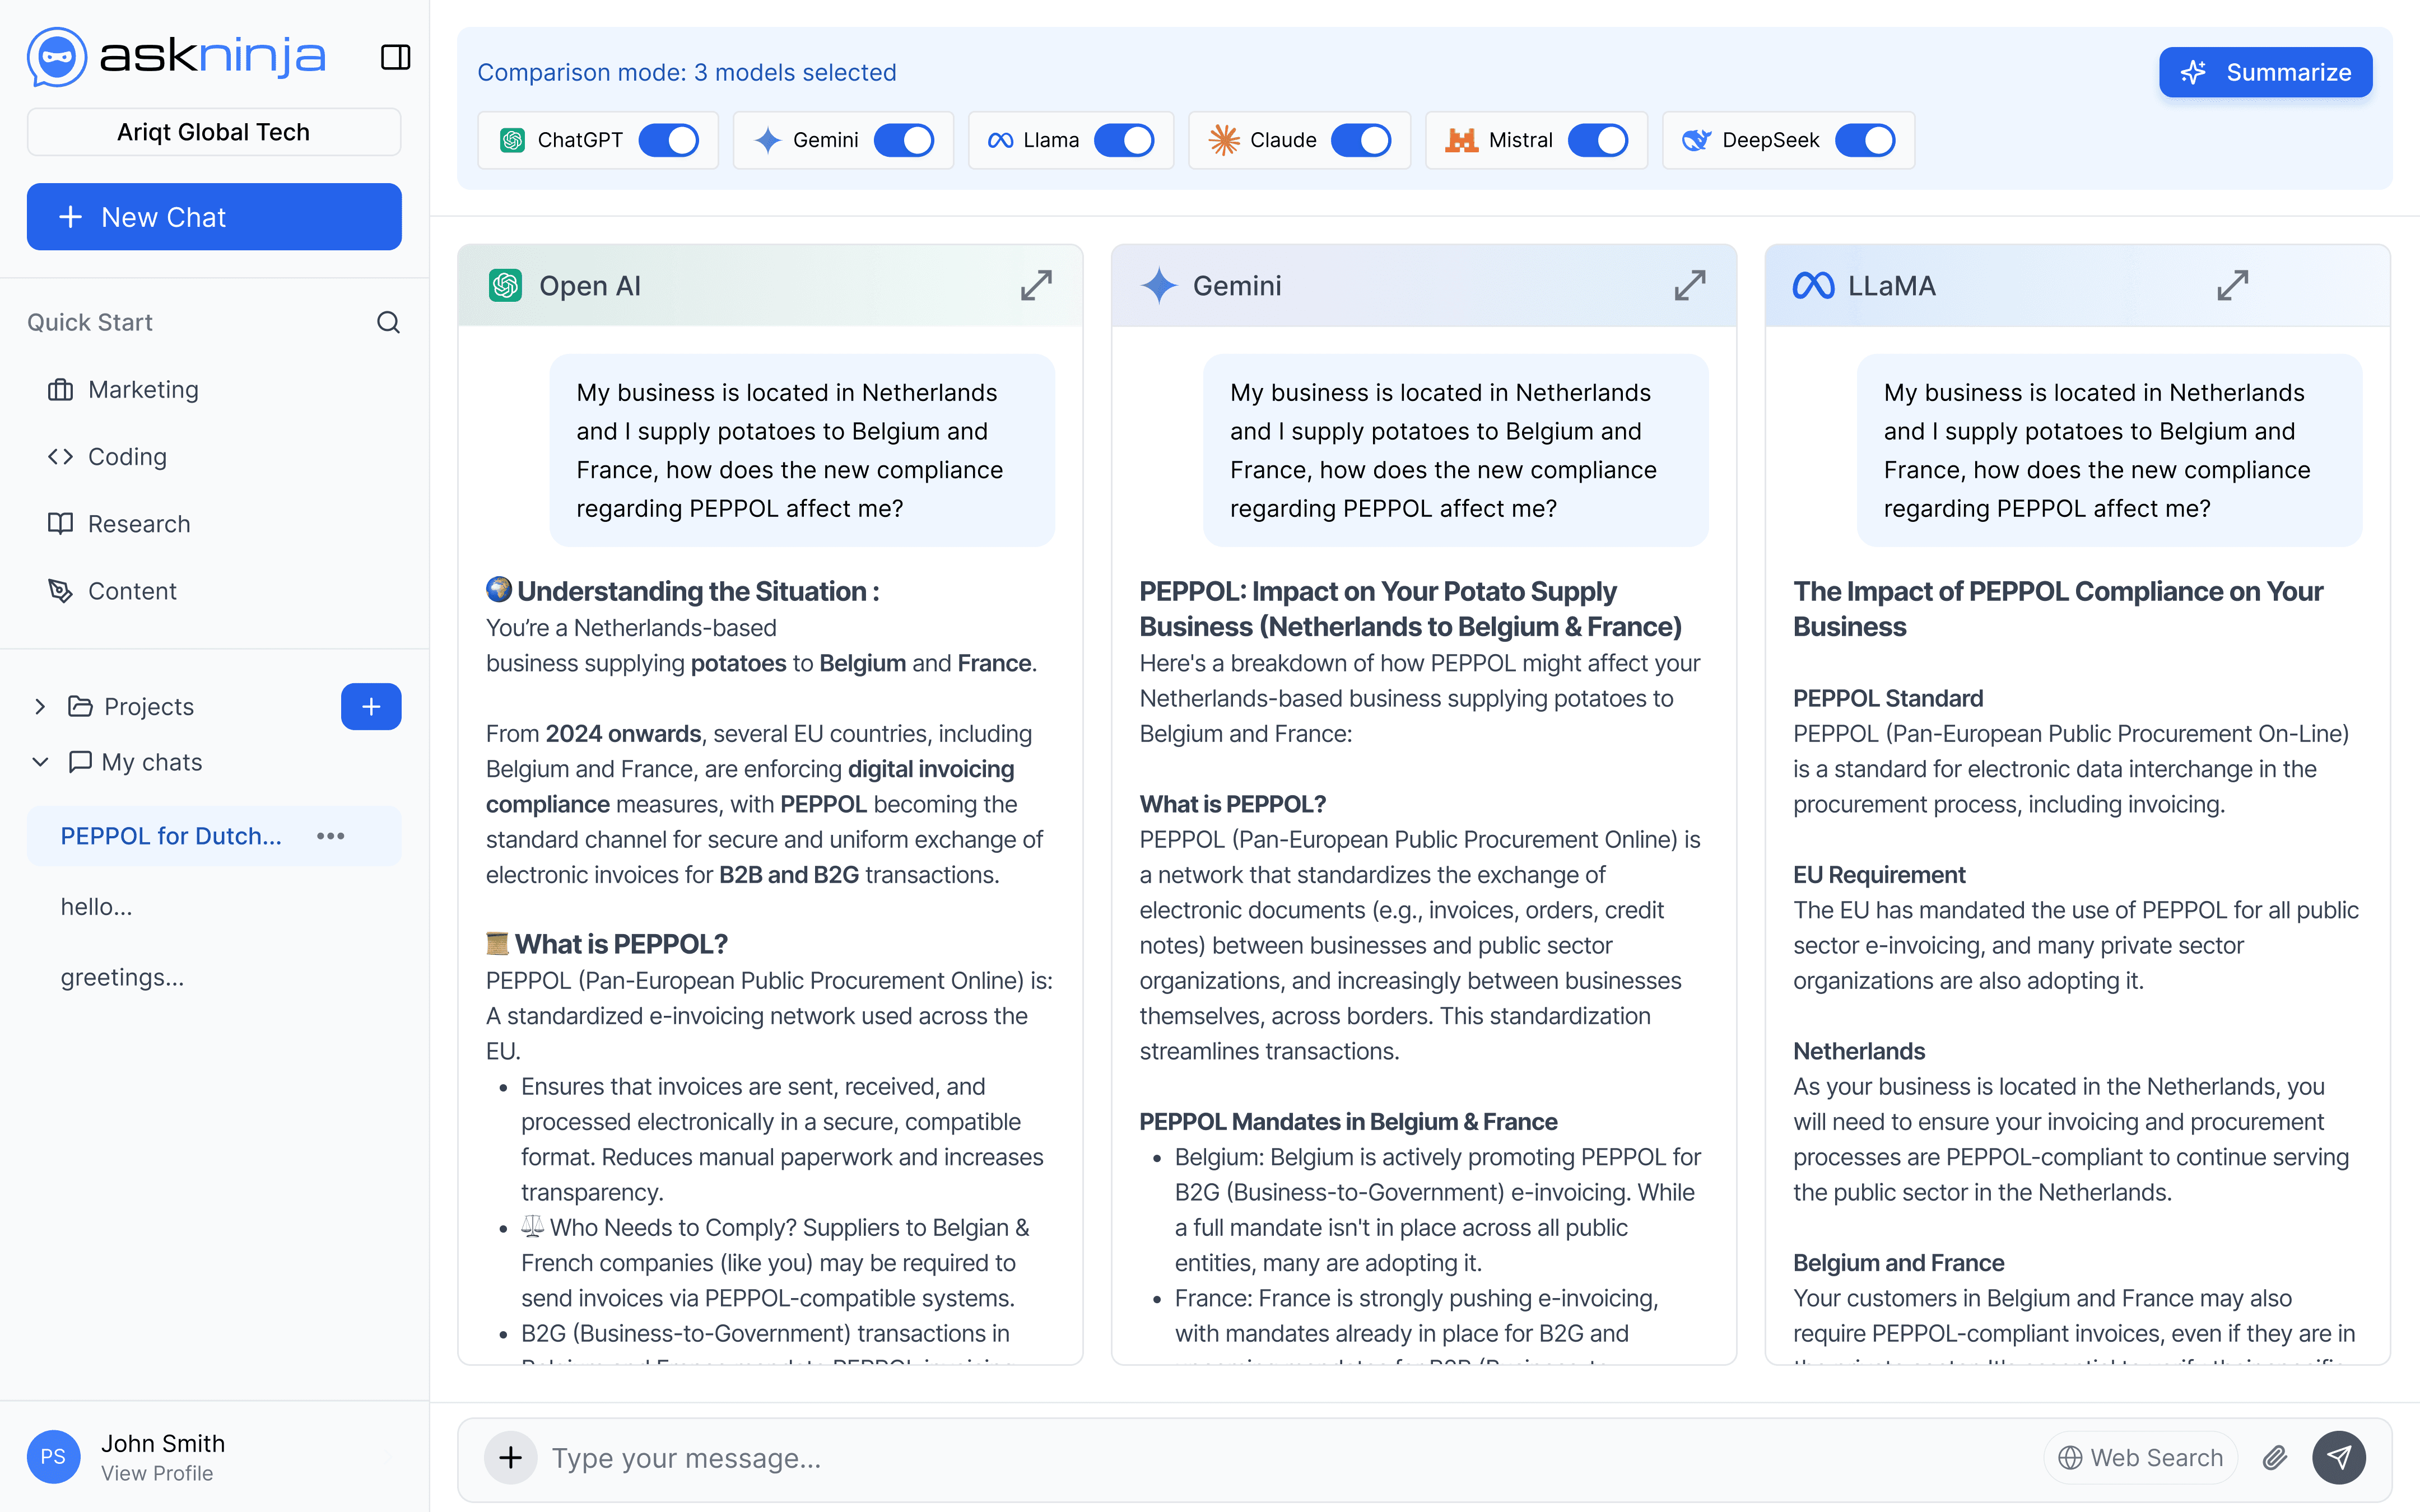Expand the Gemini response panel
Image resolution: width=2420 pixels, height=1512 pixels.
click(1689, 285)
